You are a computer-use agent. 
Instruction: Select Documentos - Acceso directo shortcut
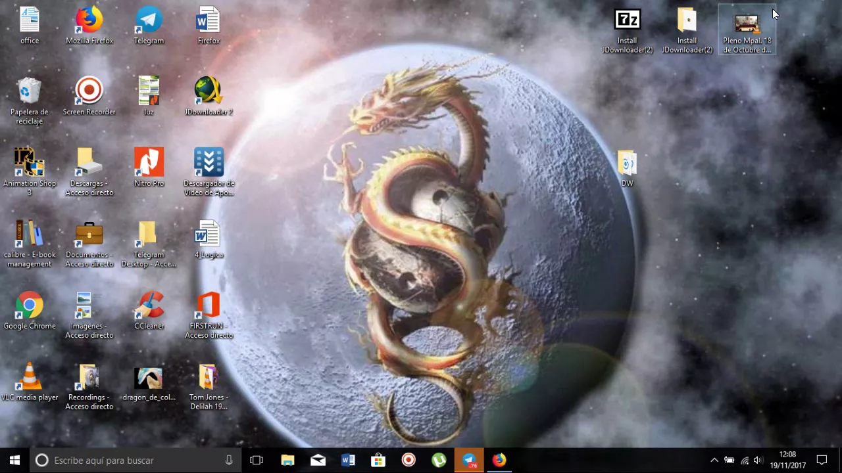(x=89, y=244)
